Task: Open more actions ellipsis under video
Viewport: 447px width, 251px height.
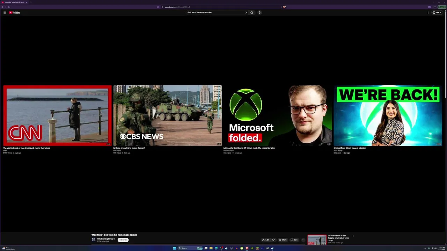Action: coord(303,240)
